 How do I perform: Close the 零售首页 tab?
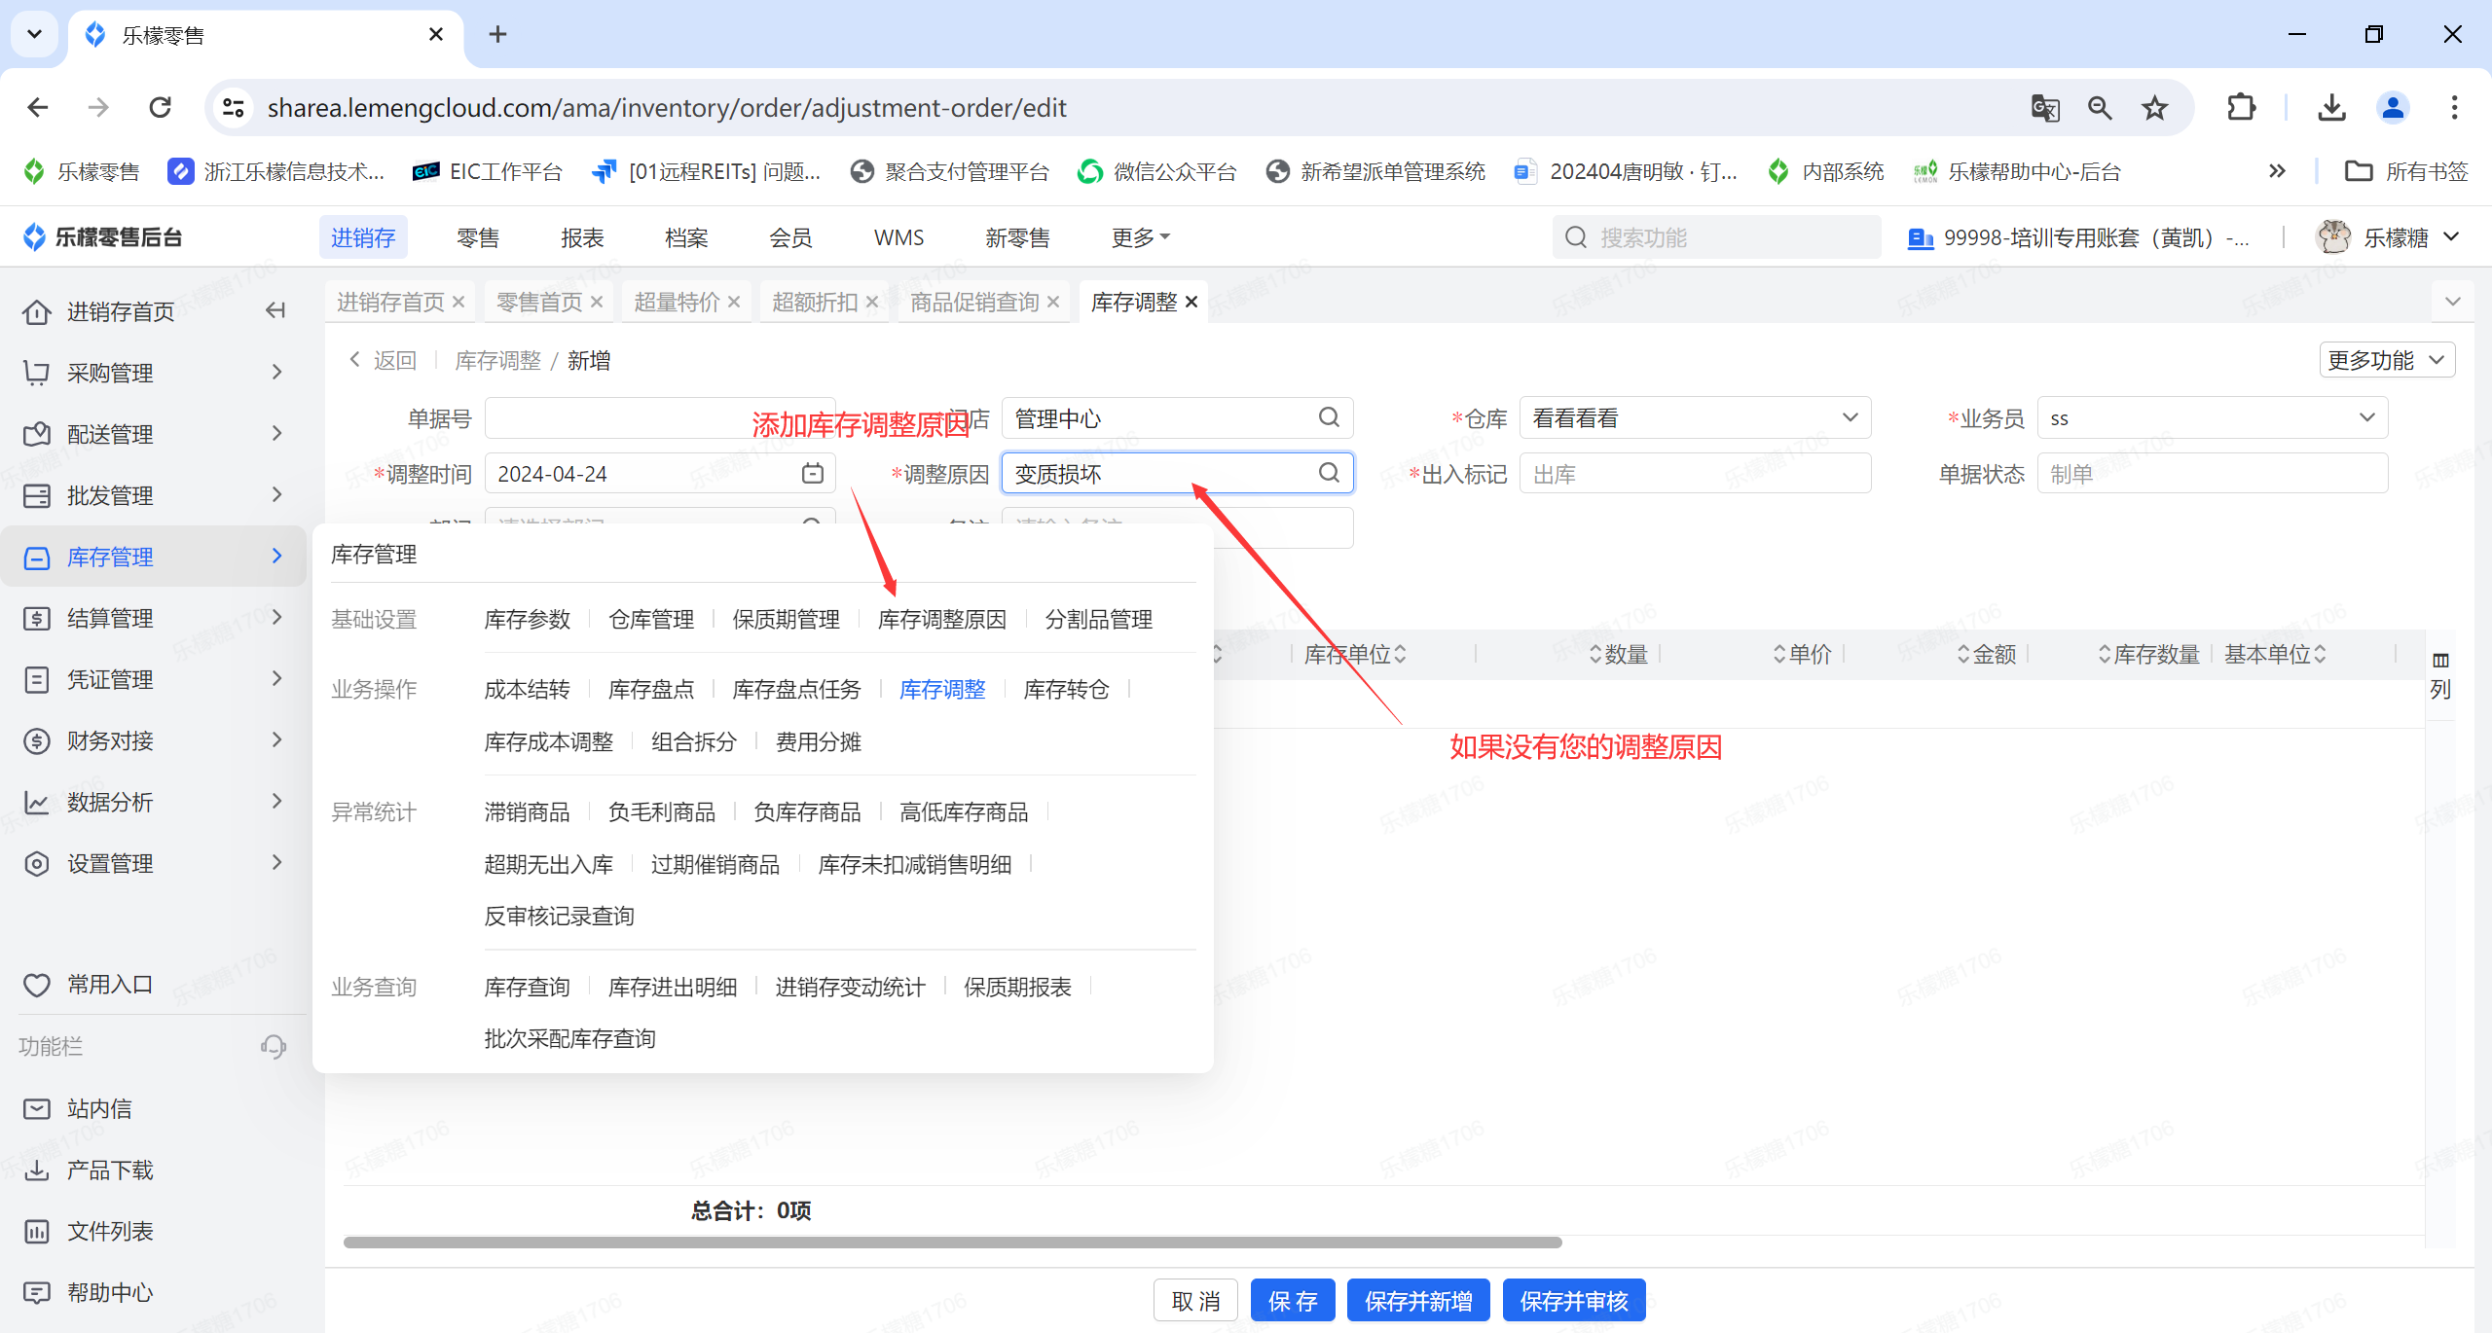click(x=597, y=303)
